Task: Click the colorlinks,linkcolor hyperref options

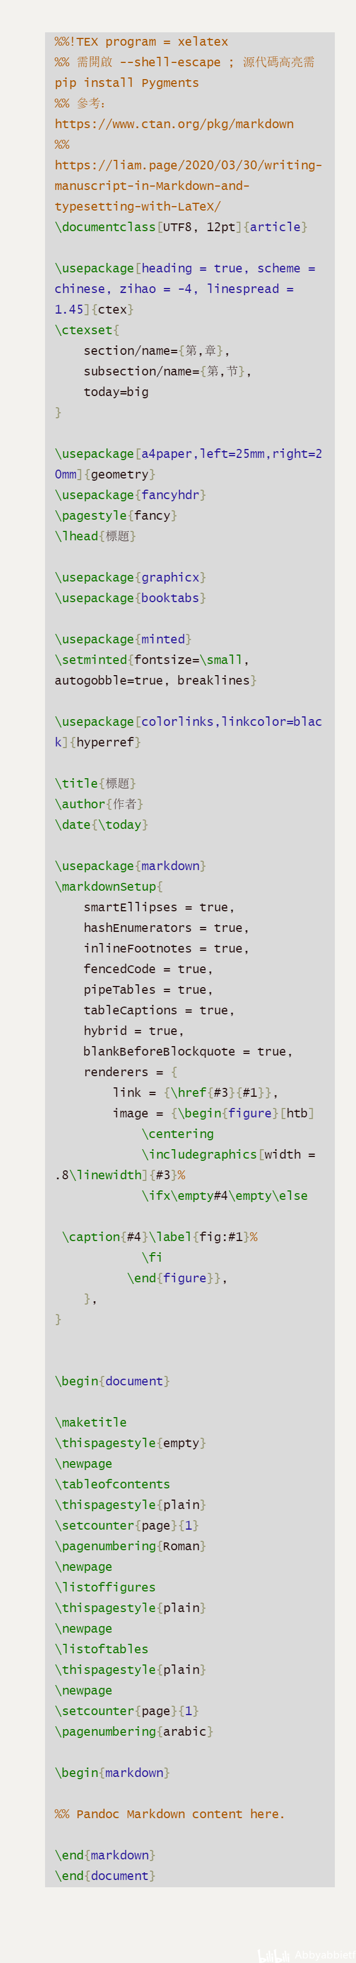Action: click(x=189, y=731)
